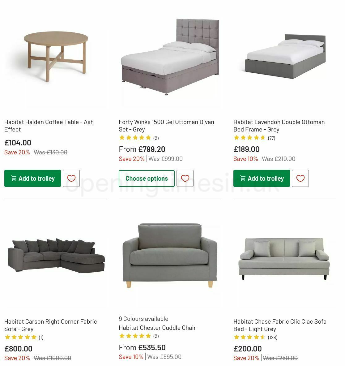Click the star rating beside Carson Corner Sofa review count
The width and height of the screenshot is (345, 366).
[x=21, y=337]
